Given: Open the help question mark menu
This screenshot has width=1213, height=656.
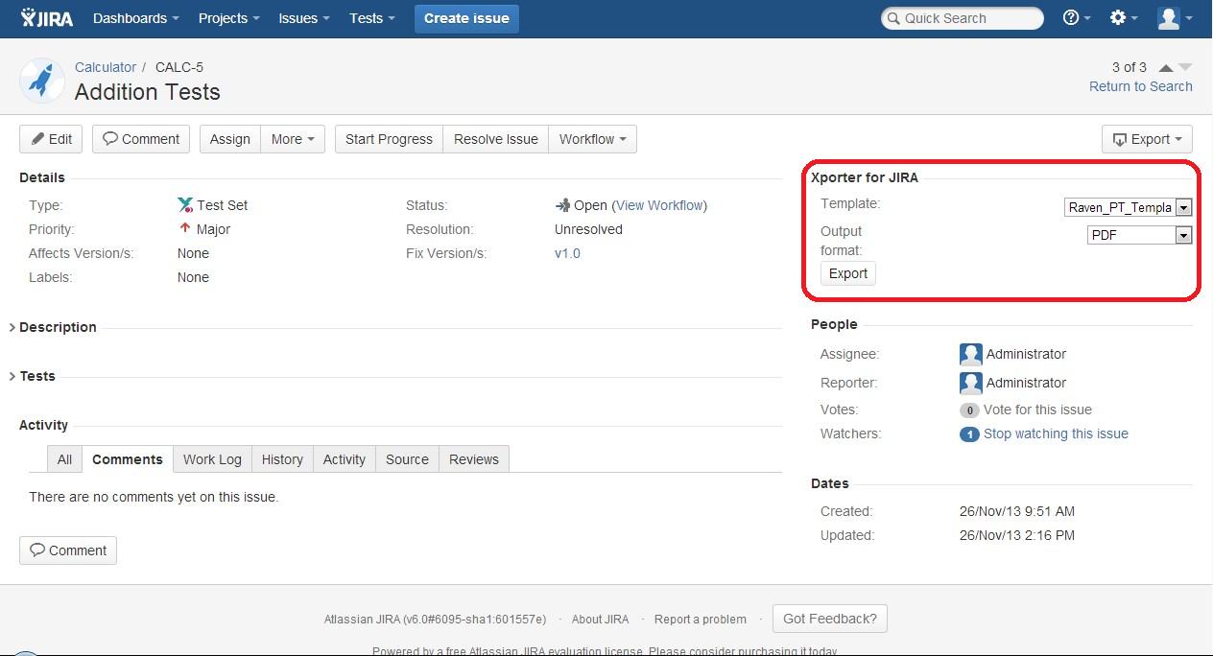Looking at the screenshot, I should pyautogui.click(x=1078, y=18).
